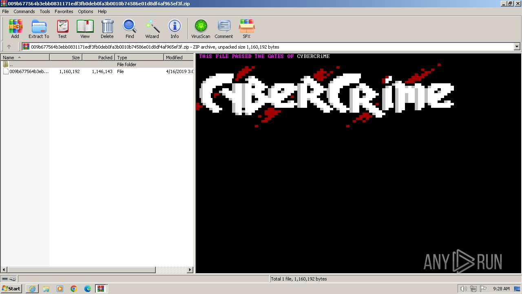522x294 pixels.
Task: Click horizontal scrollbar left arrow
Action: click(4, 270)
